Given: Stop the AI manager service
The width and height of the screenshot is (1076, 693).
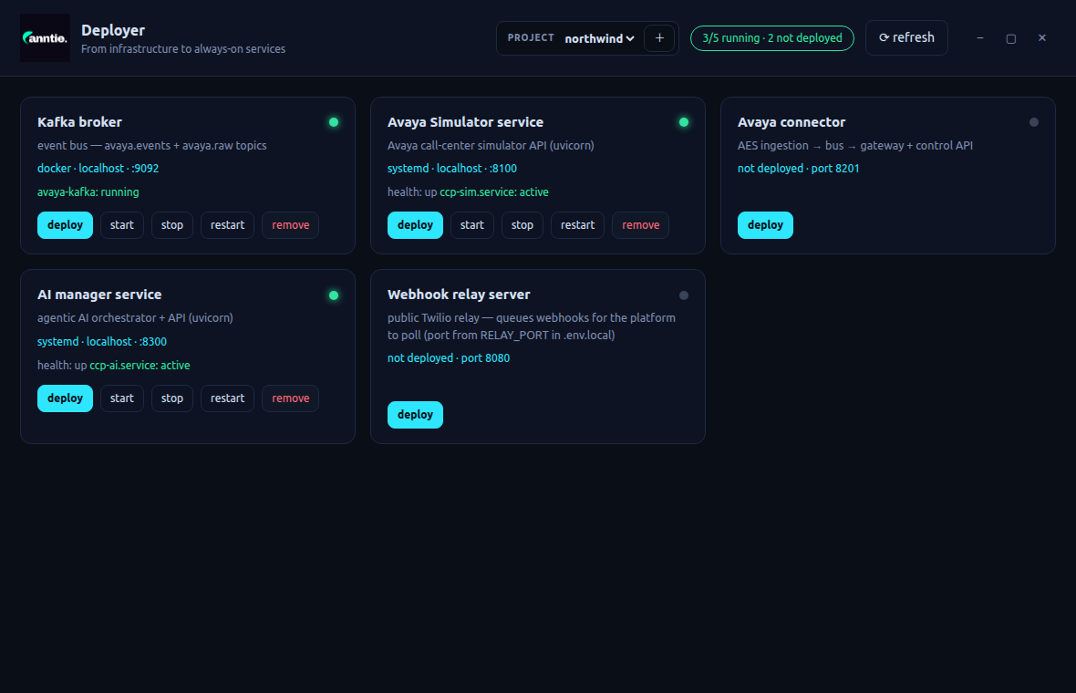Looking at the screenshot, I should 172,398.
